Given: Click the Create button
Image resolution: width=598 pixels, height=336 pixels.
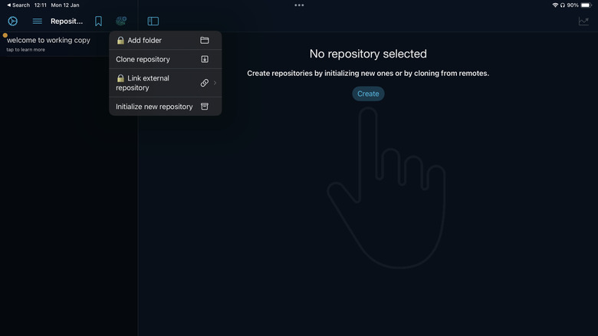Looking at the screenshot, I should pyautogui.click(x=368, y=94).
